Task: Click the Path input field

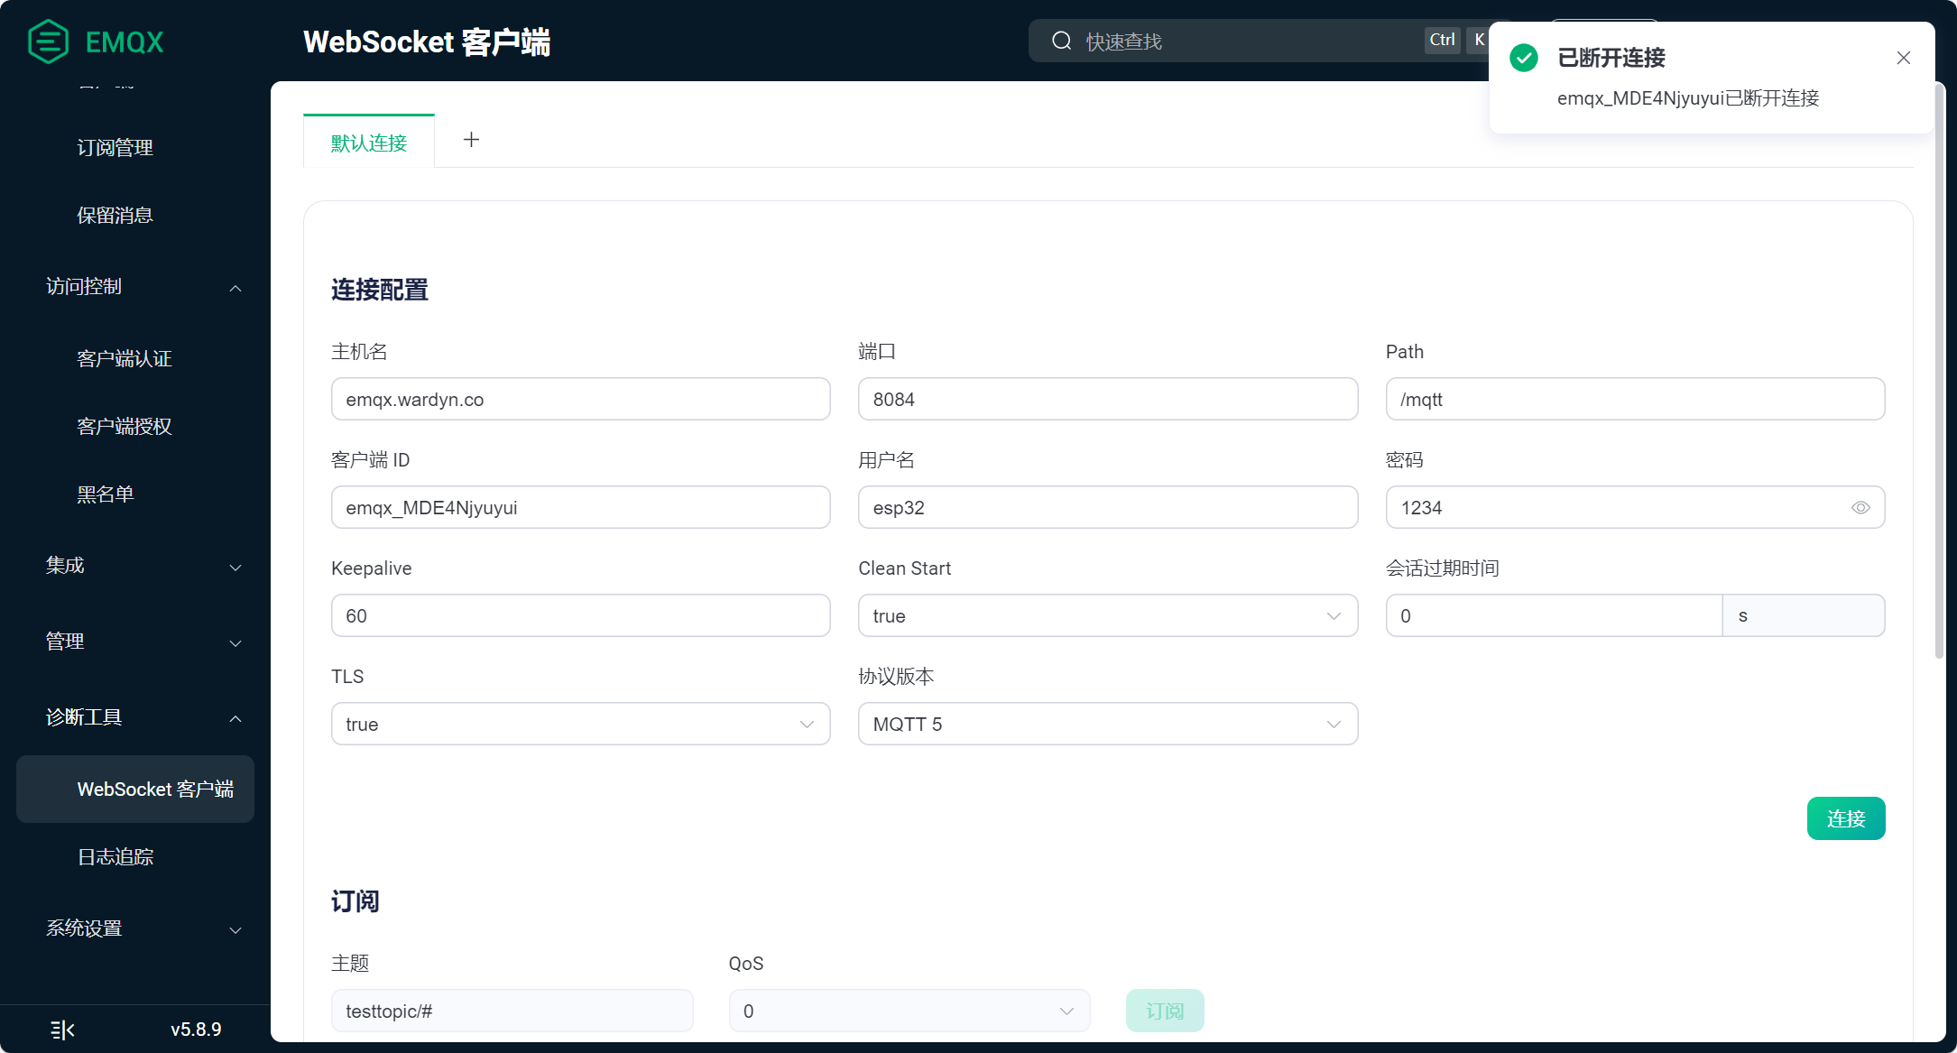Action: coord(1635,399)
